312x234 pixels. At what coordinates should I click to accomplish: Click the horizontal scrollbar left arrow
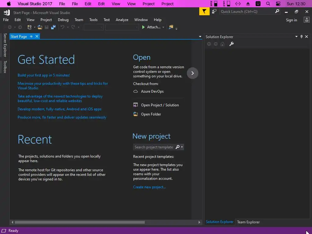12,222
